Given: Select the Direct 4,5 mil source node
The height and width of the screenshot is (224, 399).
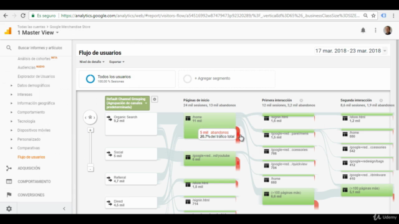Looking at the screenshot, I should (x=131, y=203).
